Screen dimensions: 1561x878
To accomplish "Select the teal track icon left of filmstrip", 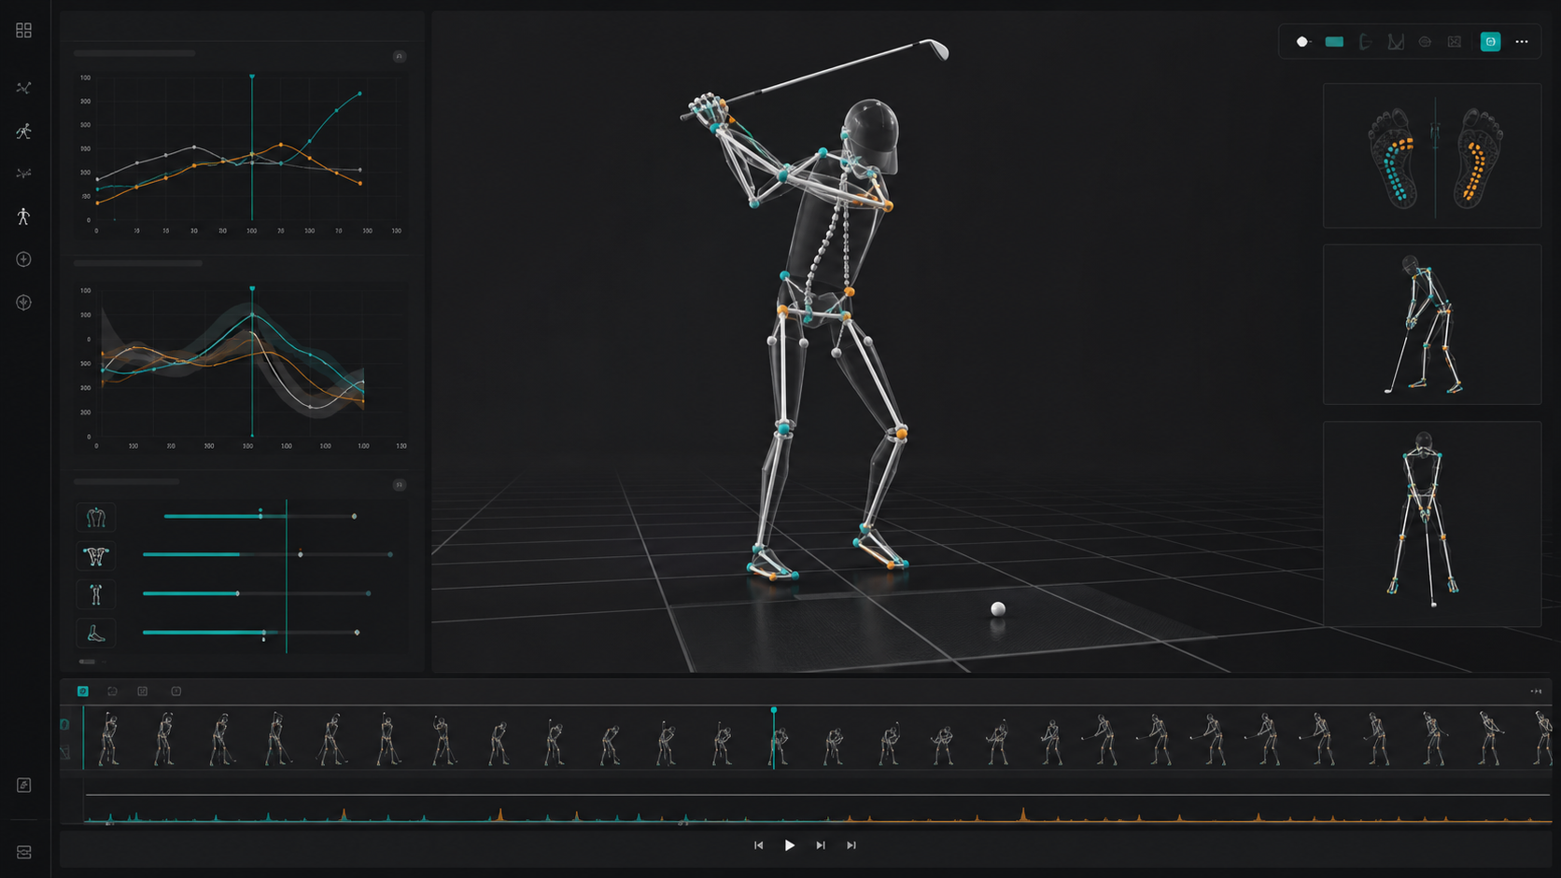I will point(64,724).
